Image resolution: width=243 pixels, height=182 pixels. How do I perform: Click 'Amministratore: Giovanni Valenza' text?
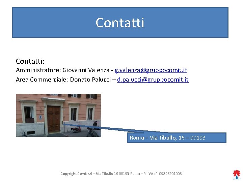[x=63, y=70]
